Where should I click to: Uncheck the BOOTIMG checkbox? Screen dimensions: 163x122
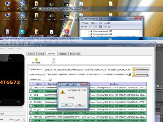coord(31,102)
